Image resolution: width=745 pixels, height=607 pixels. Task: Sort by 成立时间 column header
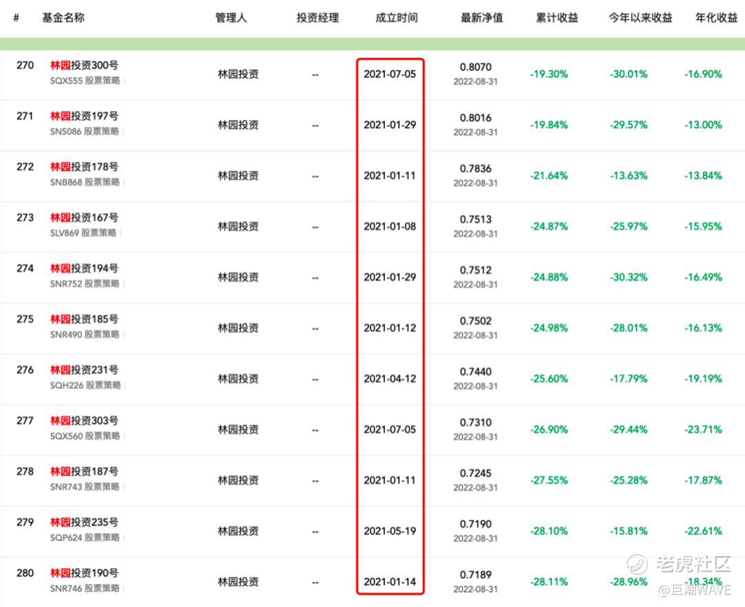[x=397, y=18]
